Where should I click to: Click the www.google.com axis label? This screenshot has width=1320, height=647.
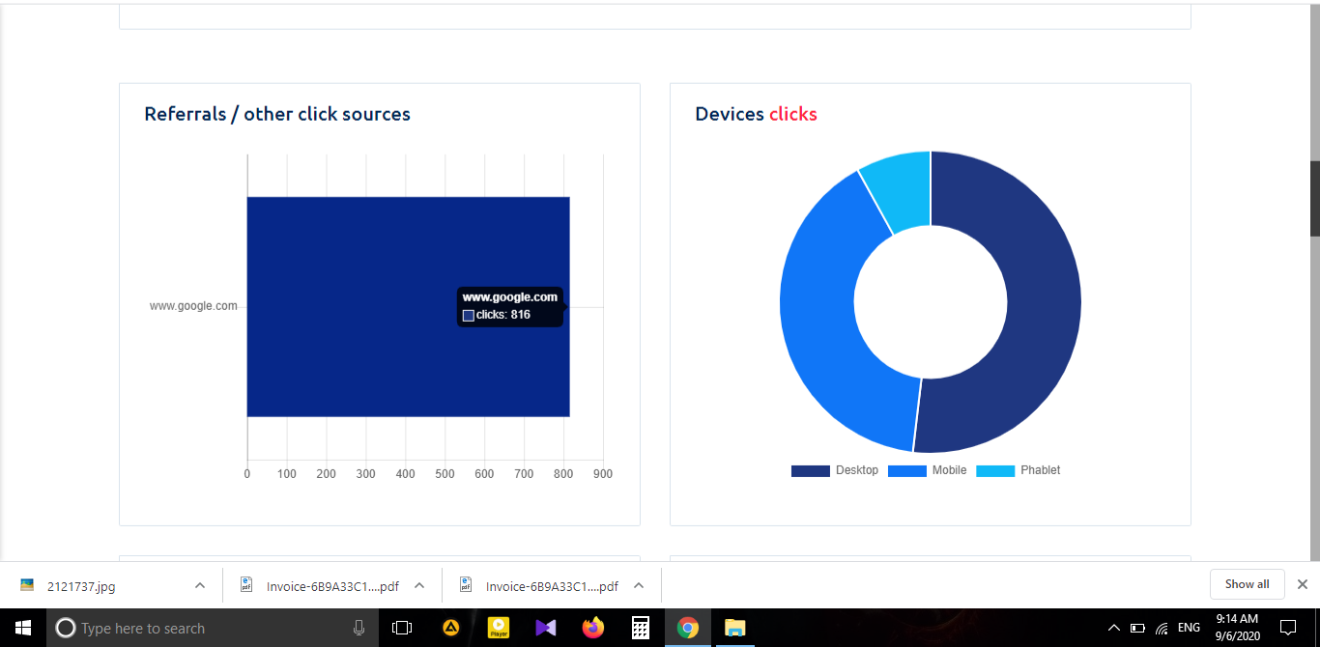tap(193, 306)
